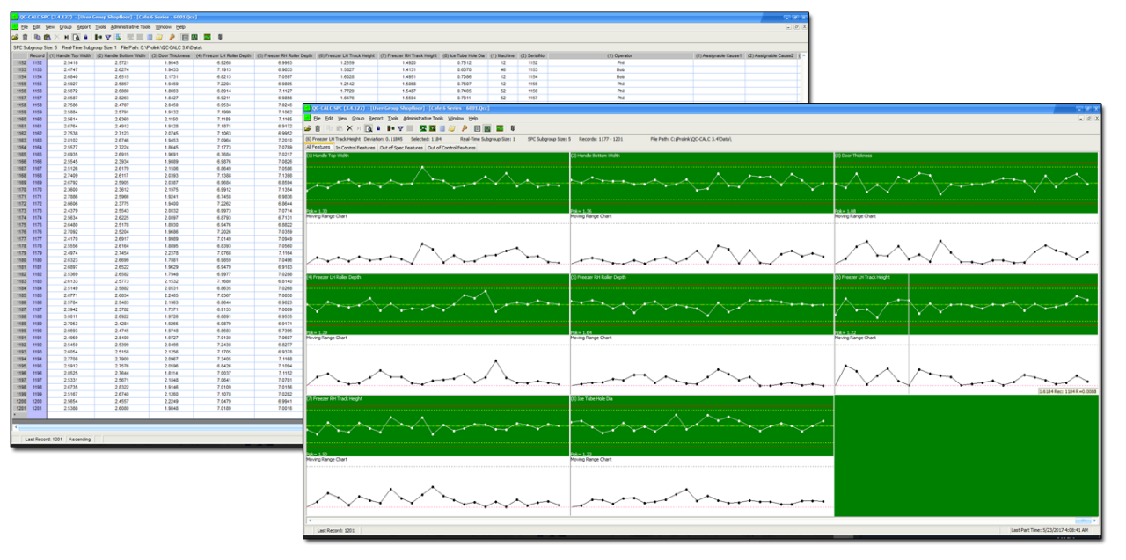Viewport: 1126px width, 560px height.
Task: Click the padlock lock icon
Action: click(85, 38)
